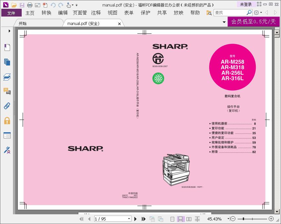Open the search settings gear icon
Image resolution: width=281 pixels, height=224 pixels.
pyautogui.click(x=256, y=13)
